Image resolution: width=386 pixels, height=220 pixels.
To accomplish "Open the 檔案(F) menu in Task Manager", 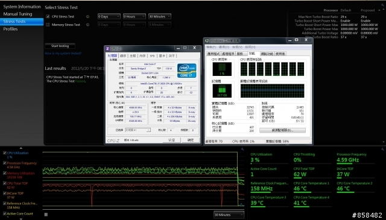I will [211, 47].
